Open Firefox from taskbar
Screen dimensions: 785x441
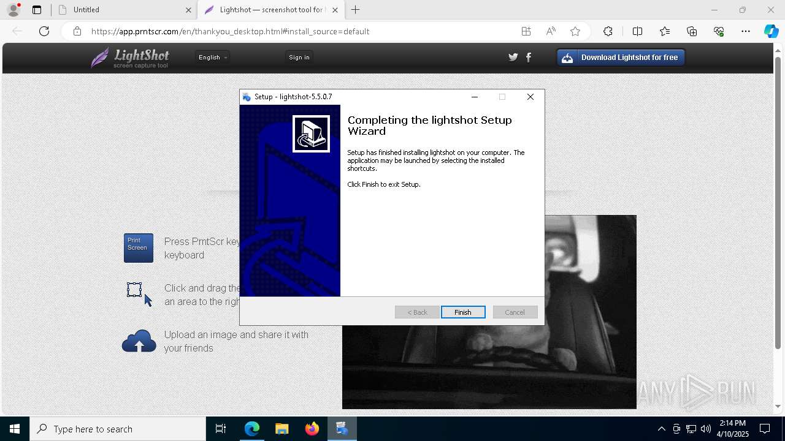coord(312,429)
